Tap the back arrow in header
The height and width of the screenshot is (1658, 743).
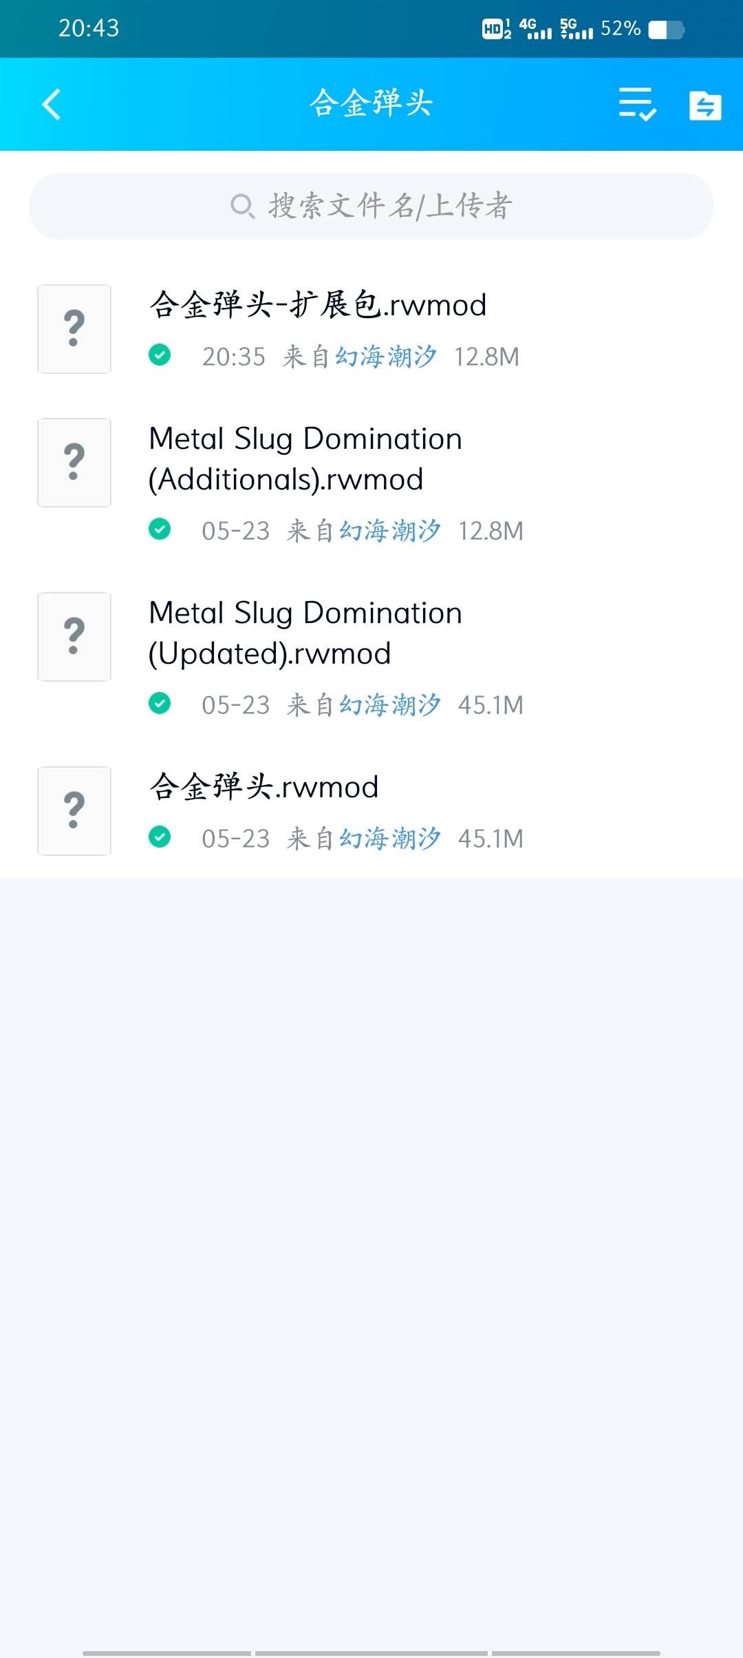(x=52, y=105)
